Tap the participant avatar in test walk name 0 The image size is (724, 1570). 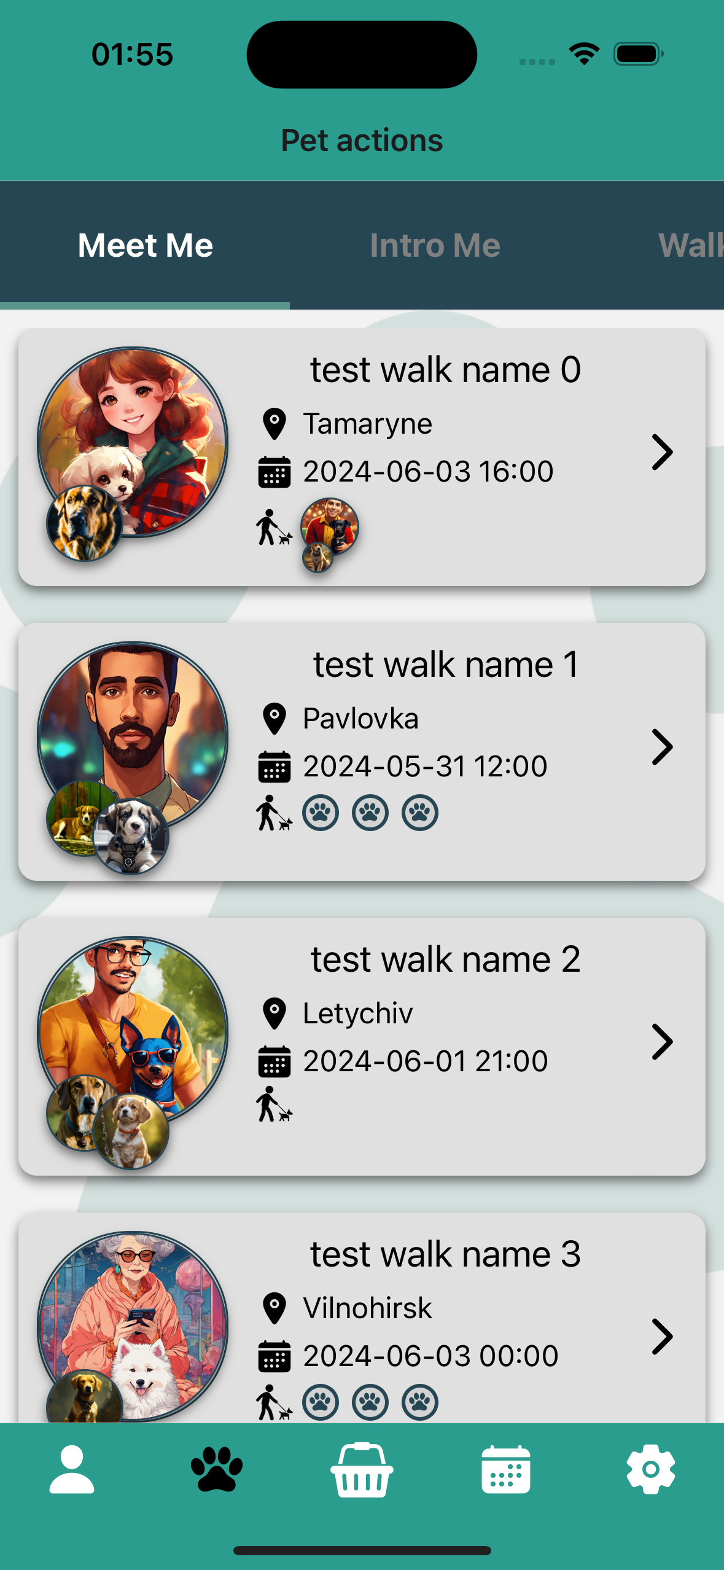329,528
